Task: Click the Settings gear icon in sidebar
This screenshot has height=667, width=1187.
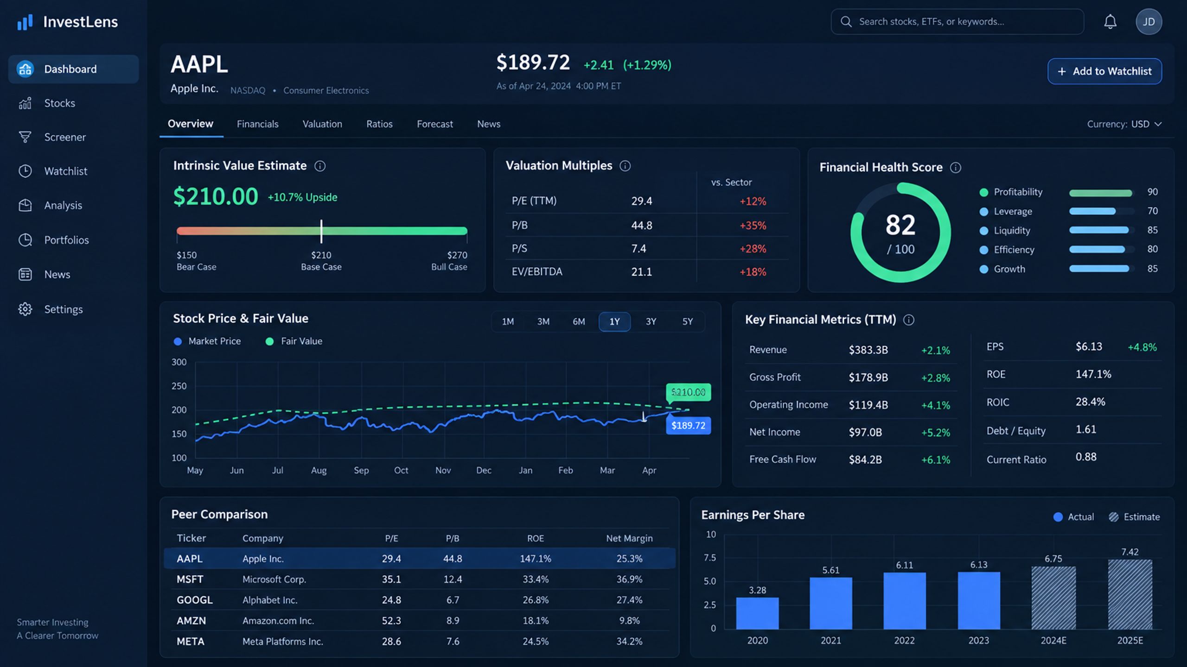Action: [x=25, y=309]
